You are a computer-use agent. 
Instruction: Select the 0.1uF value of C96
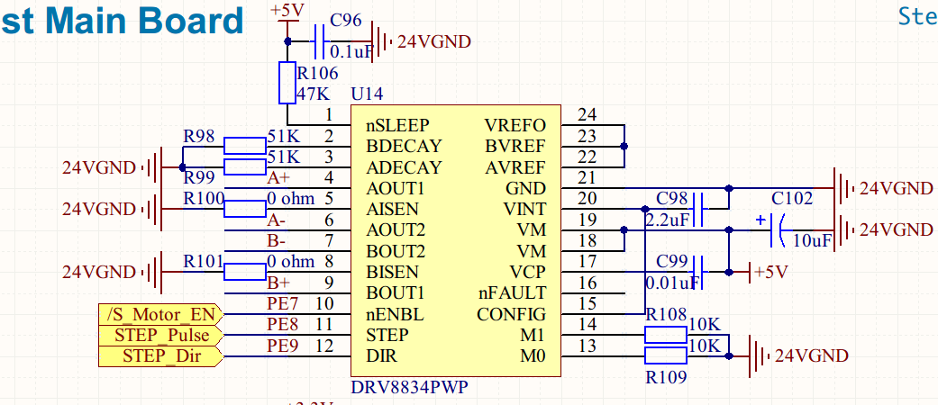coord(351,52)
